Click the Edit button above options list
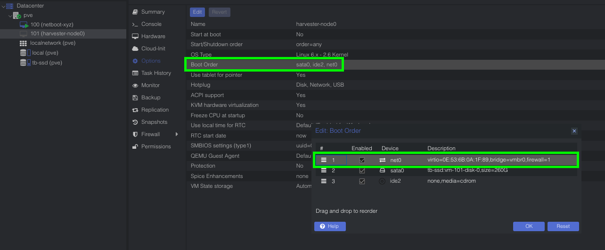The image size is (605, 250). 197,12
